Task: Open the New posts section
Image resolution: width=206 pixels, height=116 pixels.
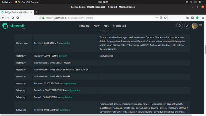Action: [x=97, y=26]
